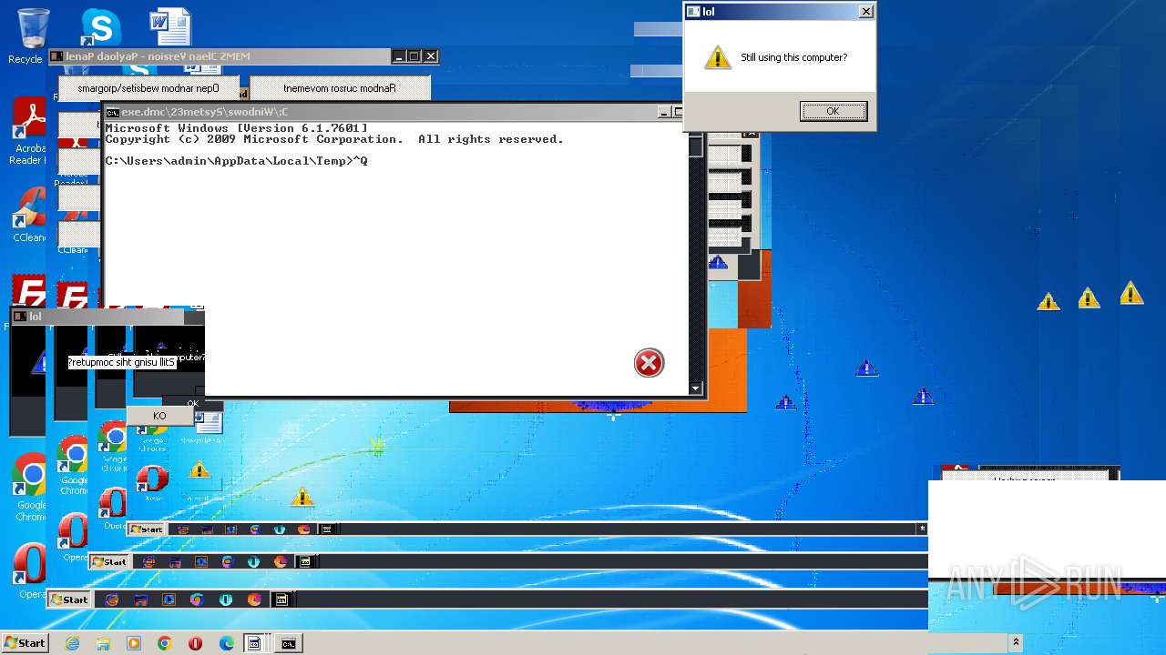
Task: Open Opera from the bottom taskbar
Action: (195, 643)
